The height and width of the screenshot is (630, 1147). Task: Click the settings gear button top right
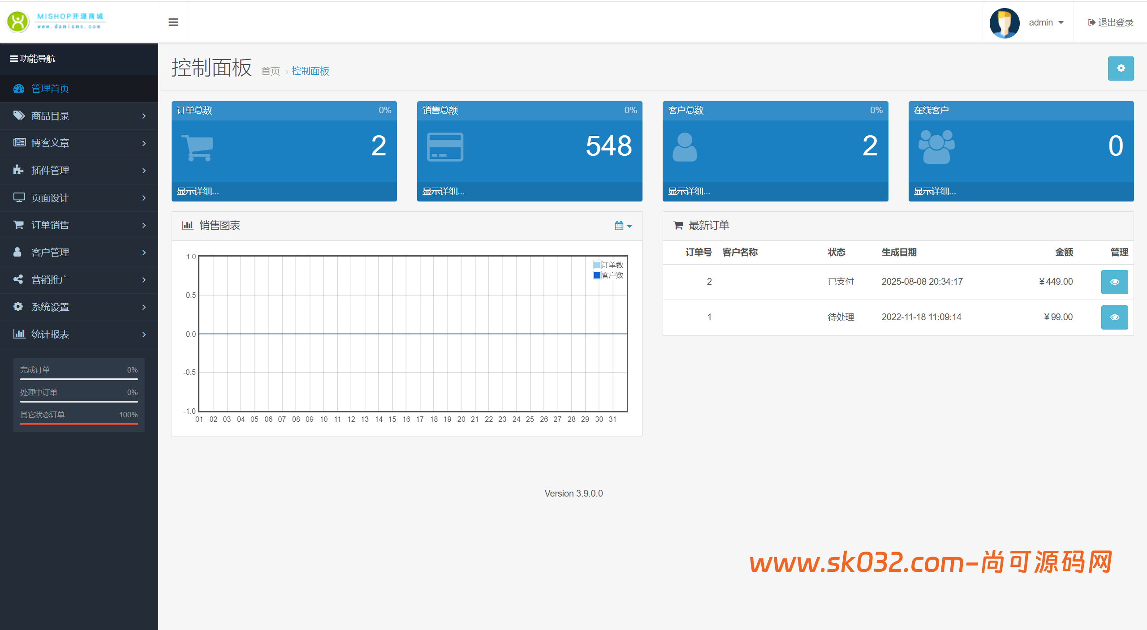click(1121, 68)
